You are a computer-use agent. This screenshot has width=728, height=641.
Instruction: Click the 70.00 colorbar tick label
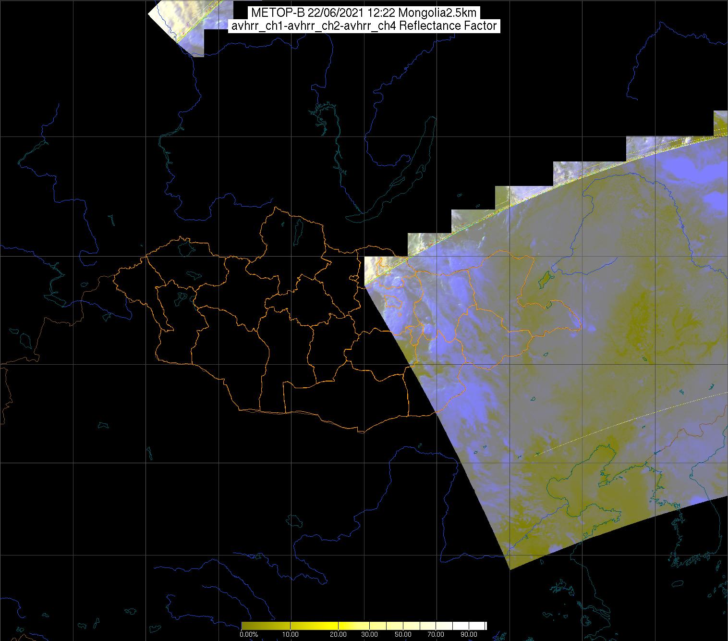click(x=436, y=635)
